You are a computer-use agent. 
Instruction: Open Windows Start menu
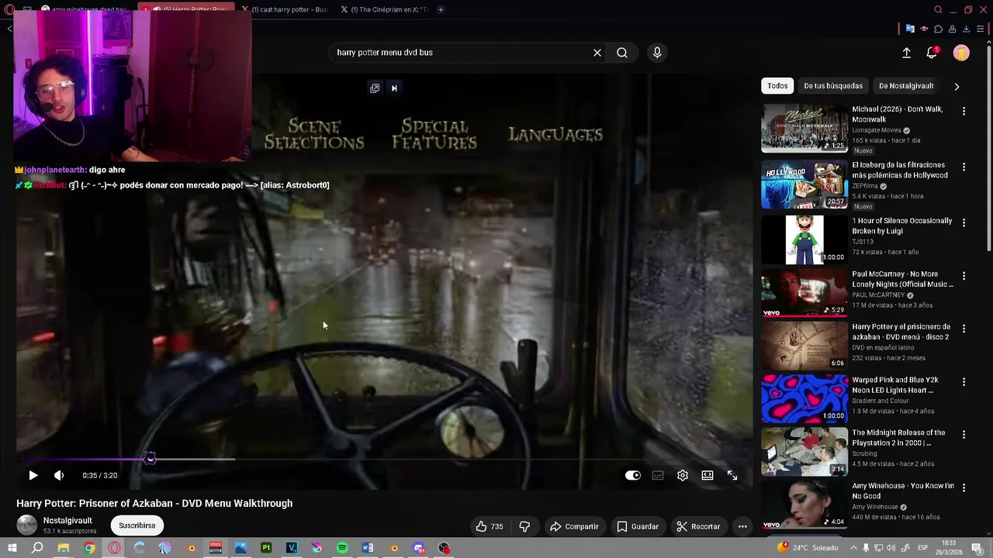[x=12, y=548]
